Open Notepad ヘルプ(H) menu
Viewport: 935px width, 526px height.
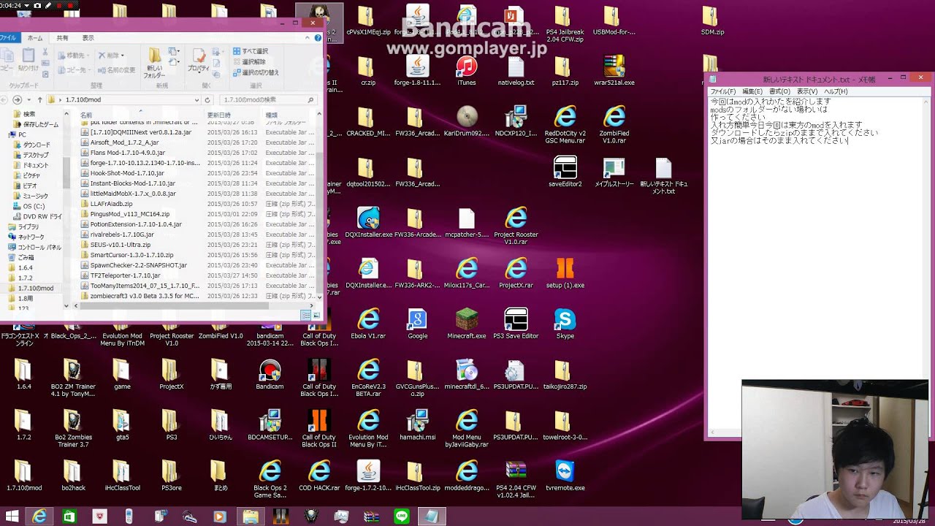[x=836, y=92]
